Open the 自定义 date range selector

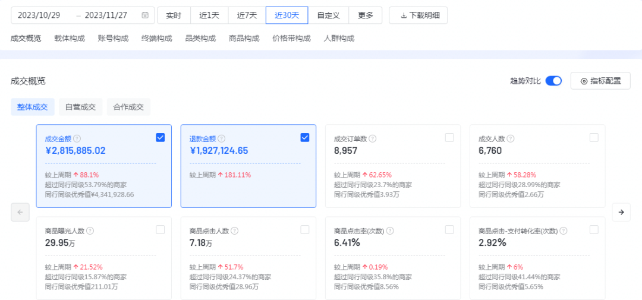[x=328, y=15]
